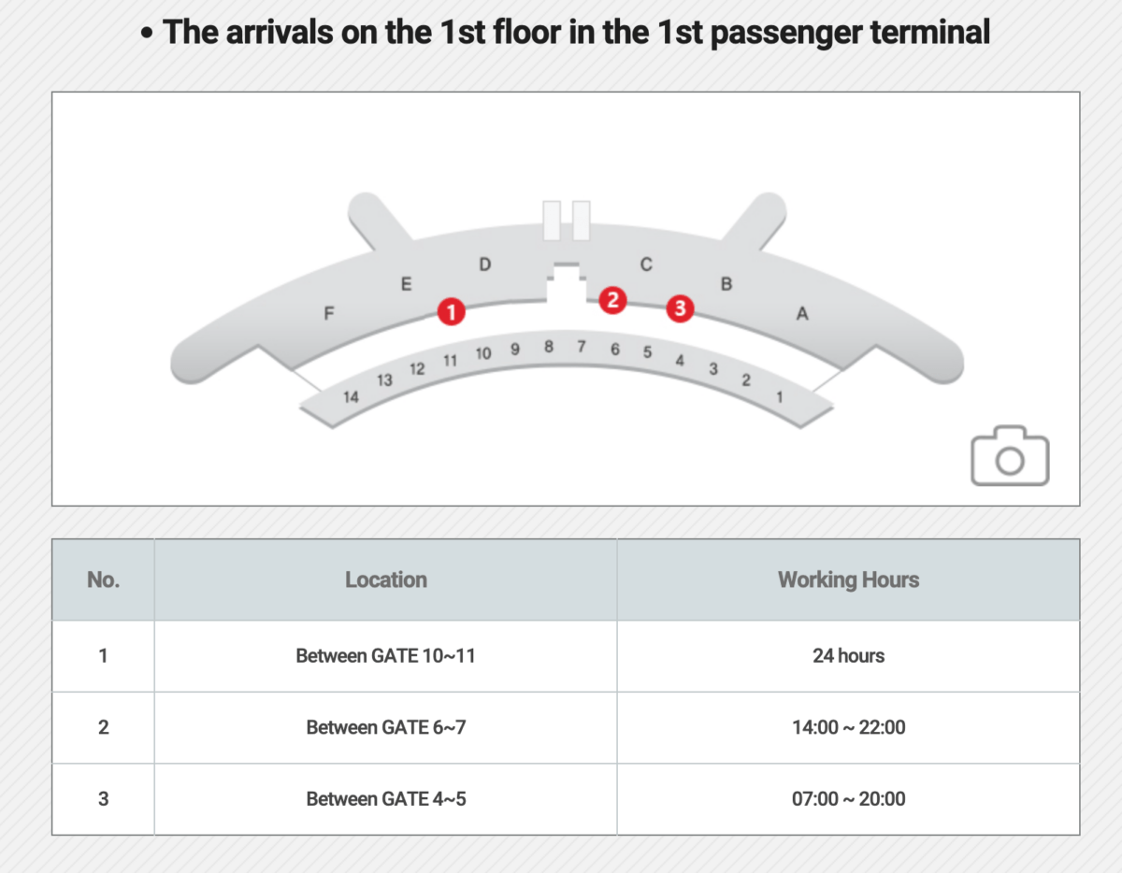
Task: Click gate number 14 on the map
Action: pos(351,397)
